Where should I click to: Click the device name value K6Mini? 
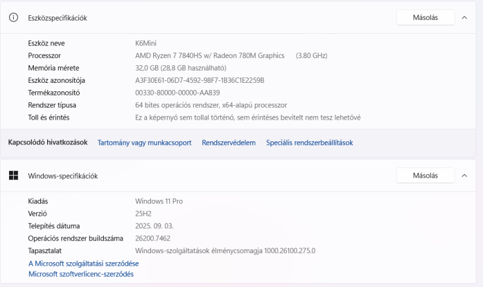[146, 44]
